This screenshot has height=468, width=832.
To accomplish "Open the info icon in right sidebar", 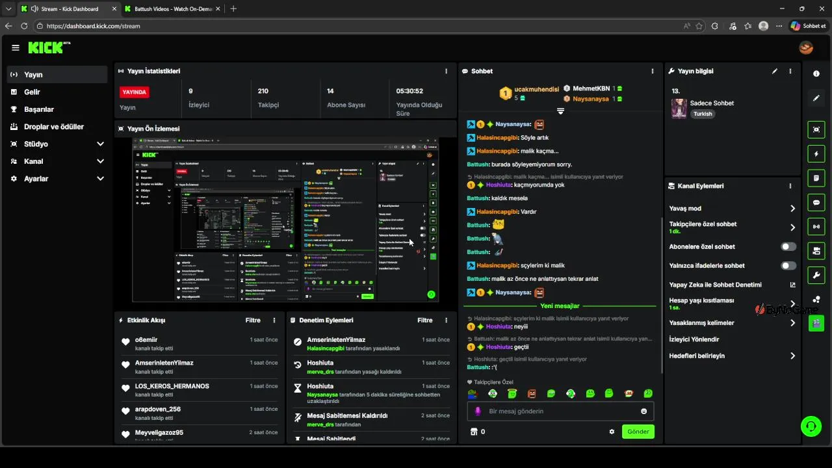I will point(816,73).
